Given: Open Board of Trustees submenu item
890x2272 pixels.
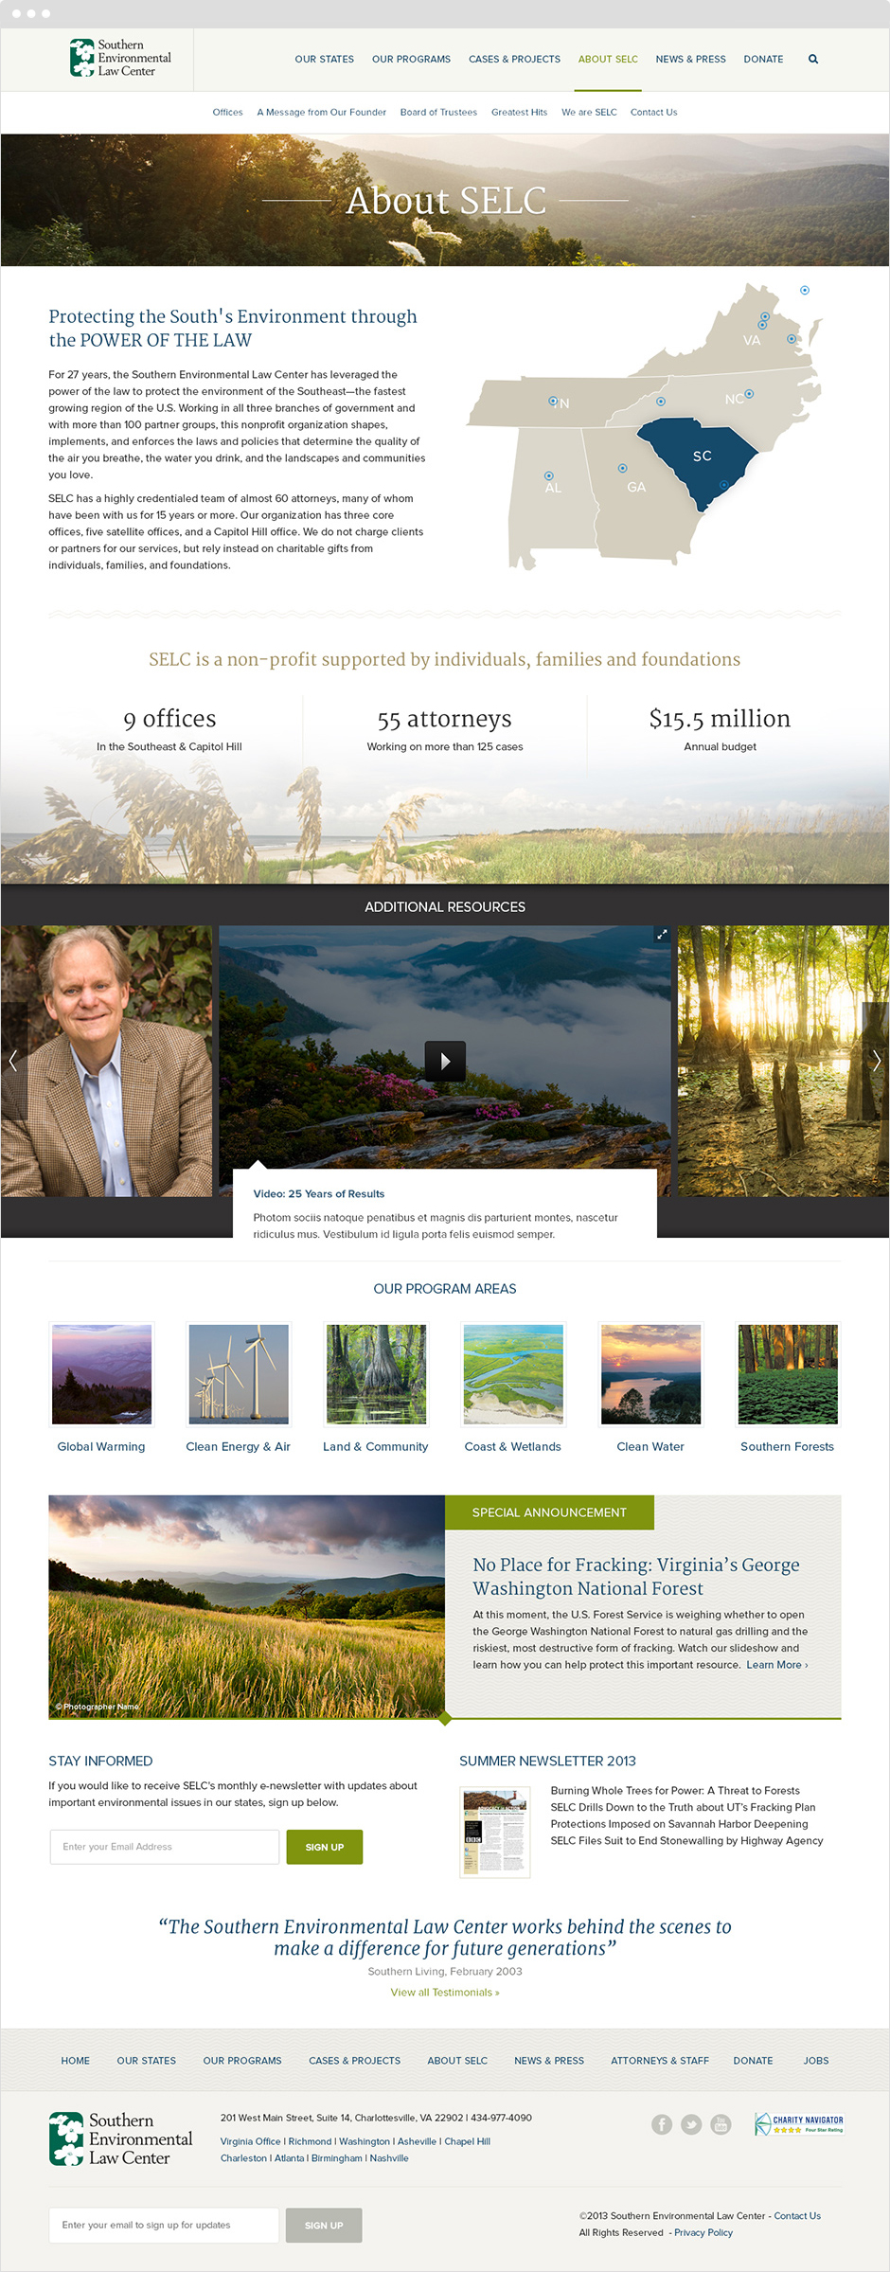Looking at the screenshot, I should coord(438,112).
